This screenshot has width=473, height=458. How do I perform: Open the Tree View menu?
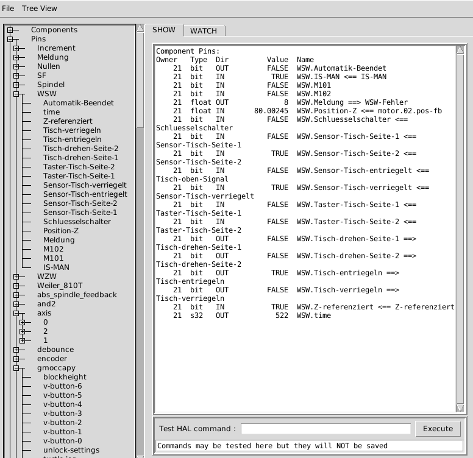(39, 9)
